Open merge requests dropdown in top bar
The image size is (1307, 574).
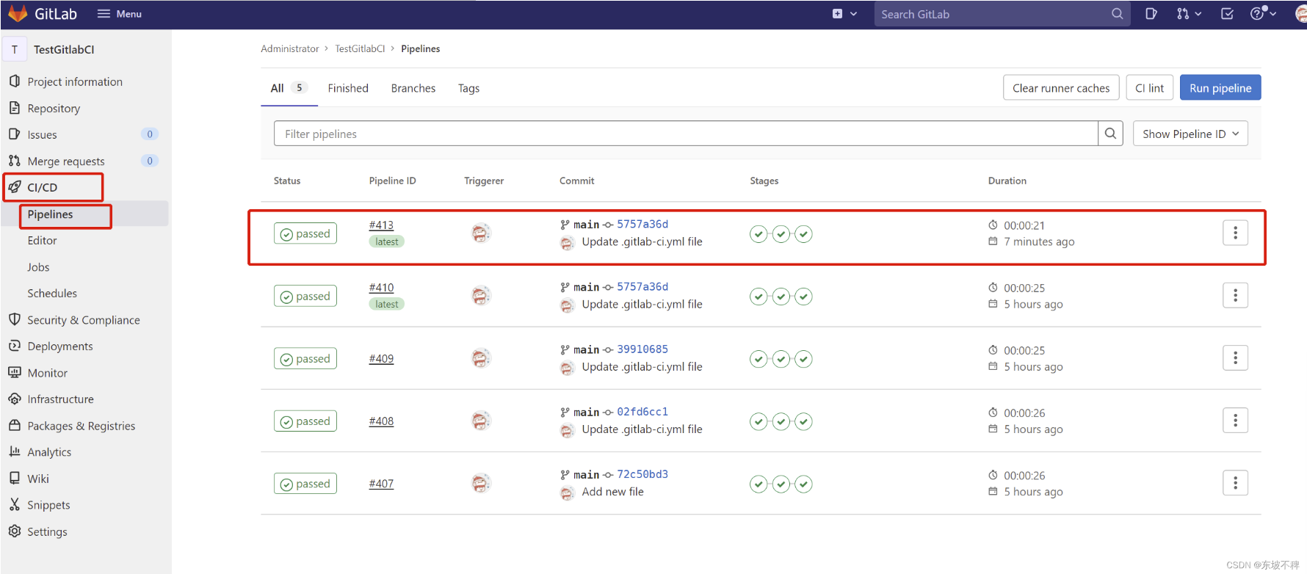click(x=1189, y=14)
